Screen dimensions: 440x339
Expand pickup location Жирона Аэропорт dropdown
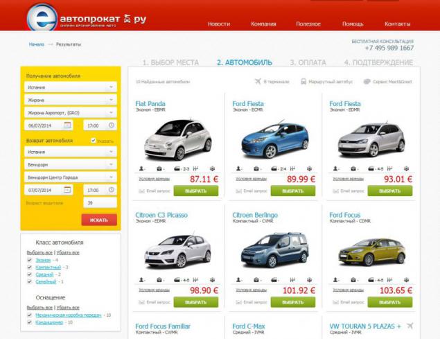(71, 112)
